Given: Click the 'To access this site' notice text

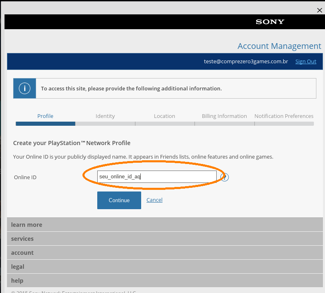Looking at the screenshot, I should click(131, 89).
